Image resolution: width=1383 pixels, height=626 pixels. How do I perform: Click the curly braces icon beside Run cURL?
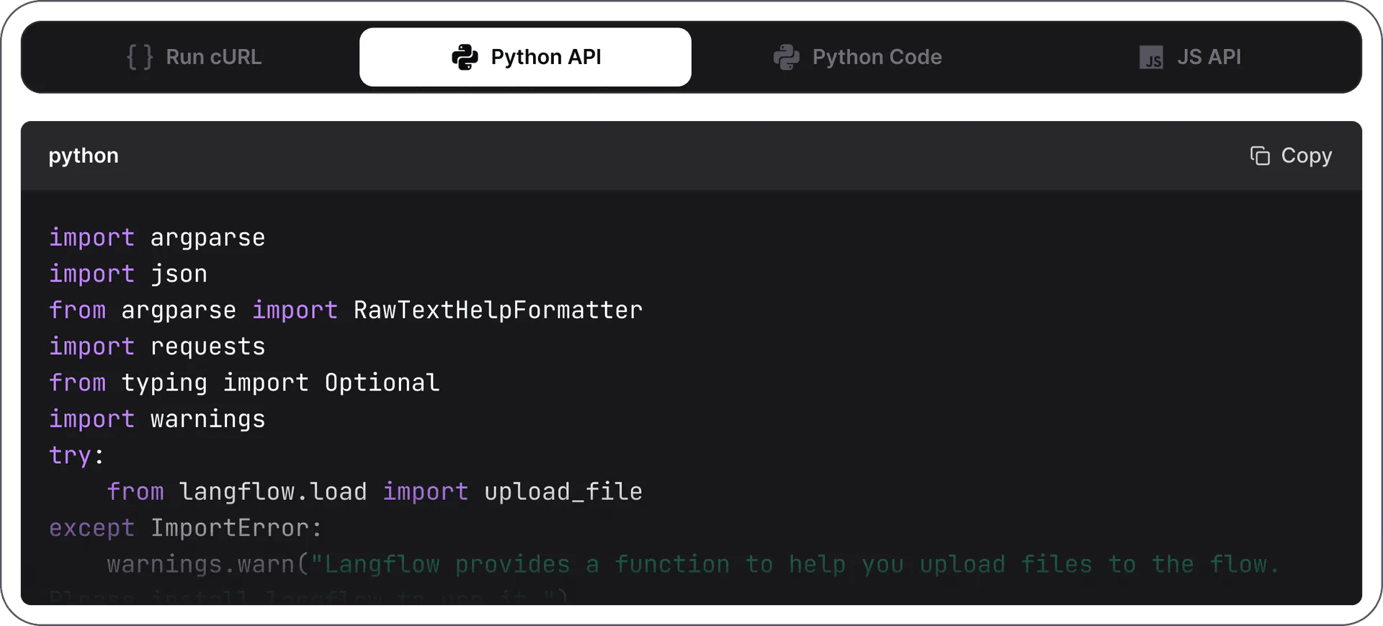tap(140, 57)
